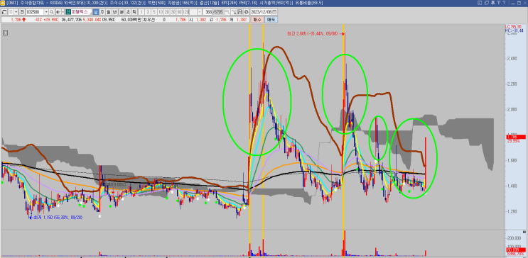Open the calendar icon beside 2023/12/08
Image resolution: width=528 pixels, height=258 pixels.
coord(274,12)
